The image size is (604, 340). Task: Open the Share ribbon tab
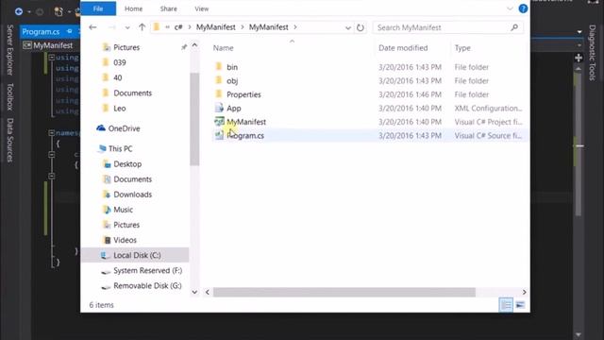tap(168, 8)
